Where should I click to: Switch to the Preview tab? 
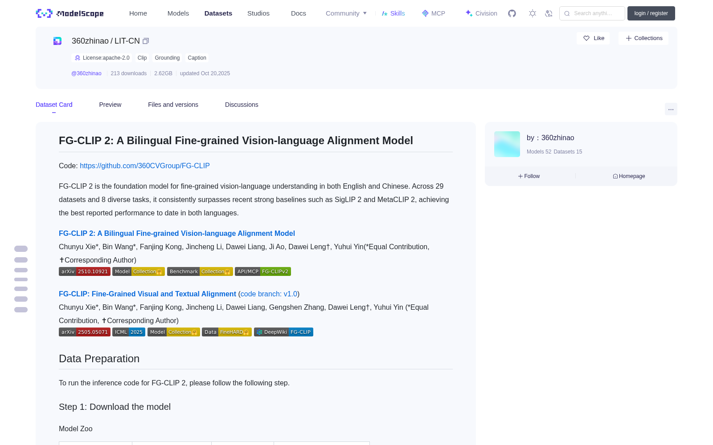click(x=110, y=105)
